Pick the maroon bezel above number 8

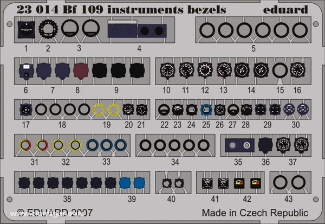coord(80,71)
